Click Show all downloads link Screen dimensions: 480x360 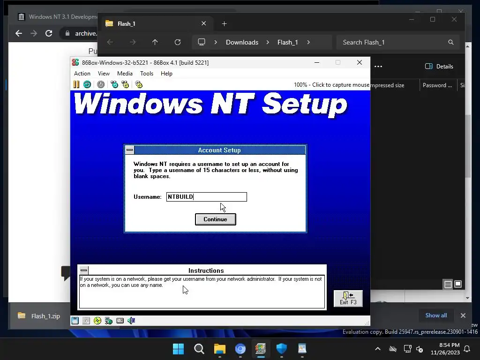(x=436, y=315)
